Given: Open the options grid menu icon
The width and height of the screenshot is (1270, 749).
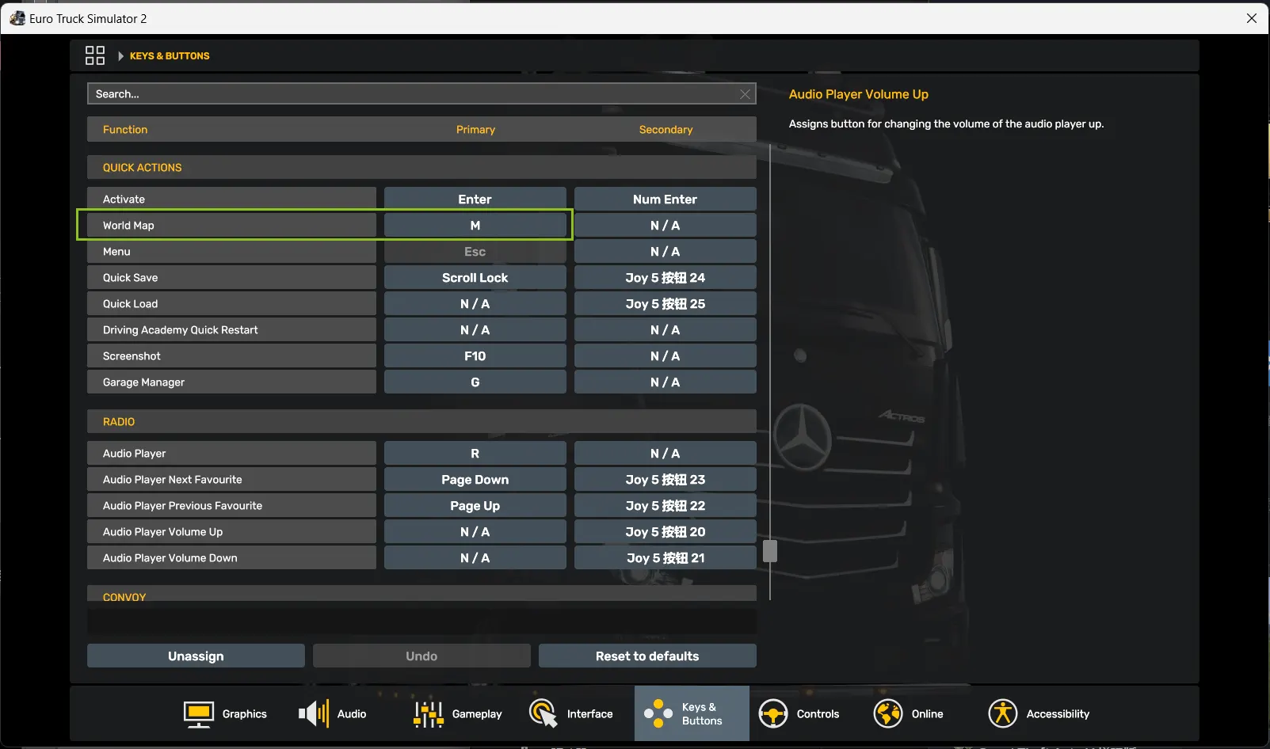Looking at the screenshot, I should pyautogui.click(x=95, y=55).
